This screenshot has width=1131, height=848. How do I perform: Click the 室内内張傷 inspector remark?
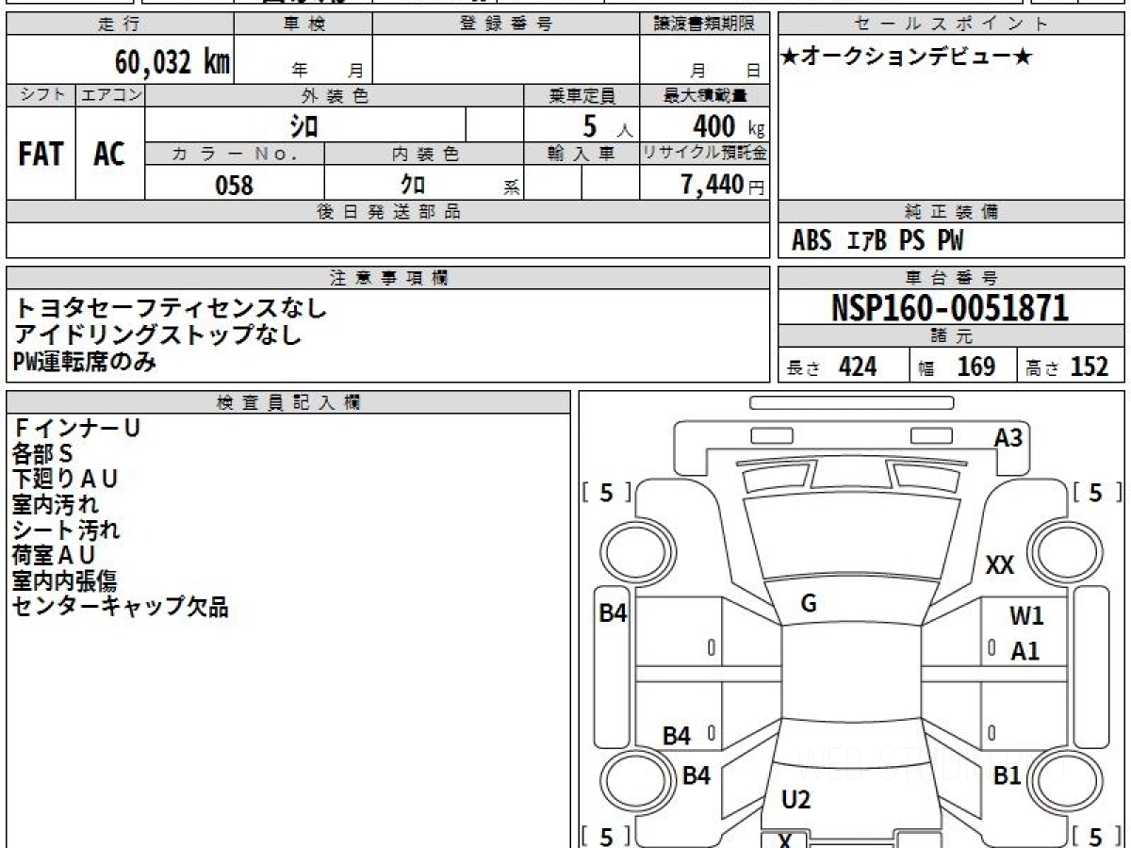[x=65, y=580]
